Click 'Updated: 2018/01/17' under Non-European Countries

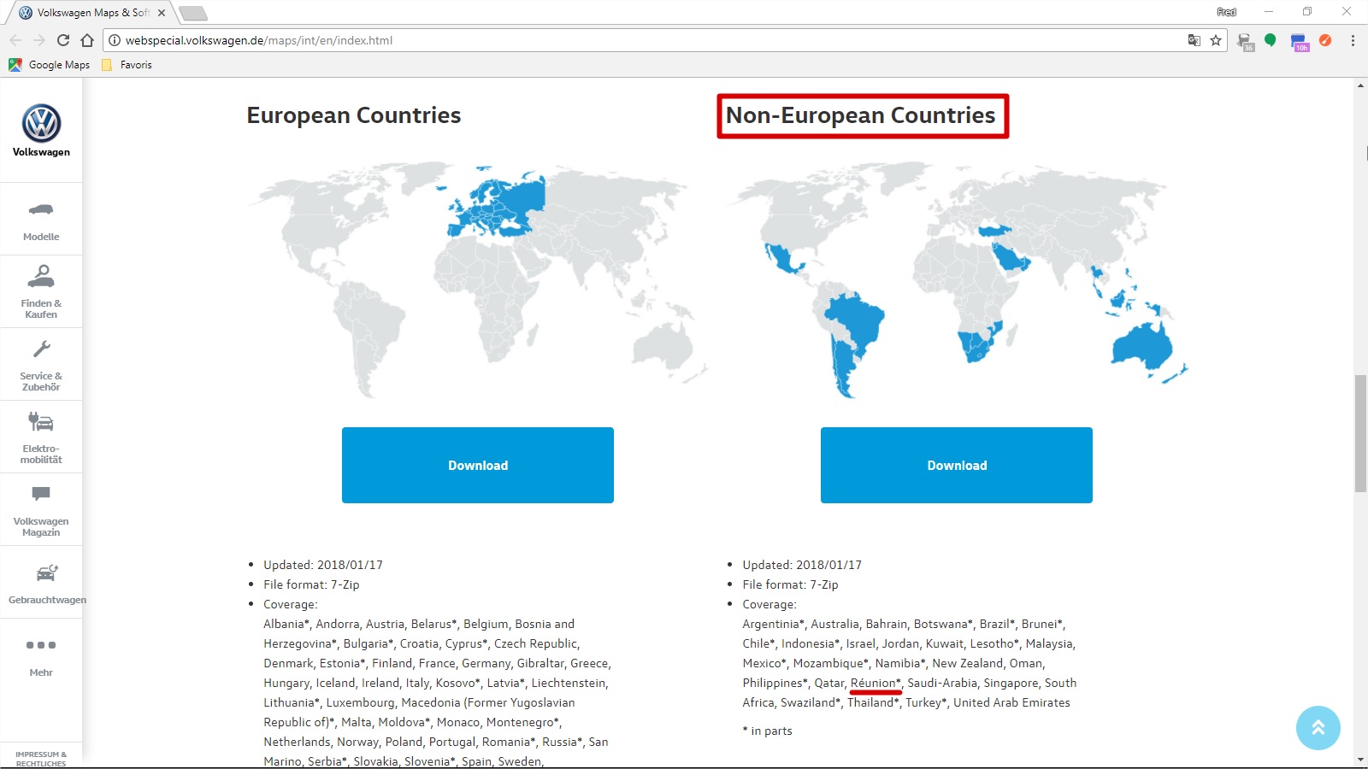click(802, 565)
